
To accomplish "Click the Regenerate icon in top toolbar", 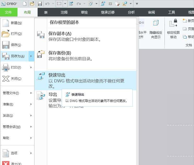I will pos(71,4).
